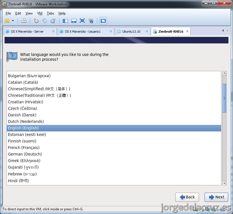The height and width of the screenshot is (214, 233).
Task: Minimize the VMware Workstation window
Action: [x=206, y=3]
